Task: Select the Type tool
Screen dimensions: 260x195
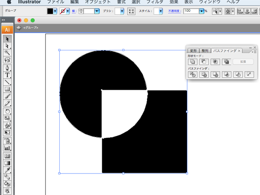Action: pos(7,75)
